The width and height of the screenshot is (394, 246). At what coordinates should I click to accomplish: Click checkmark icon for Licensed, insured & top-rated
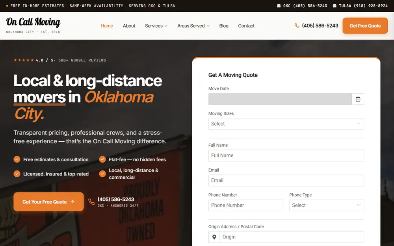(x=17, y=174)
